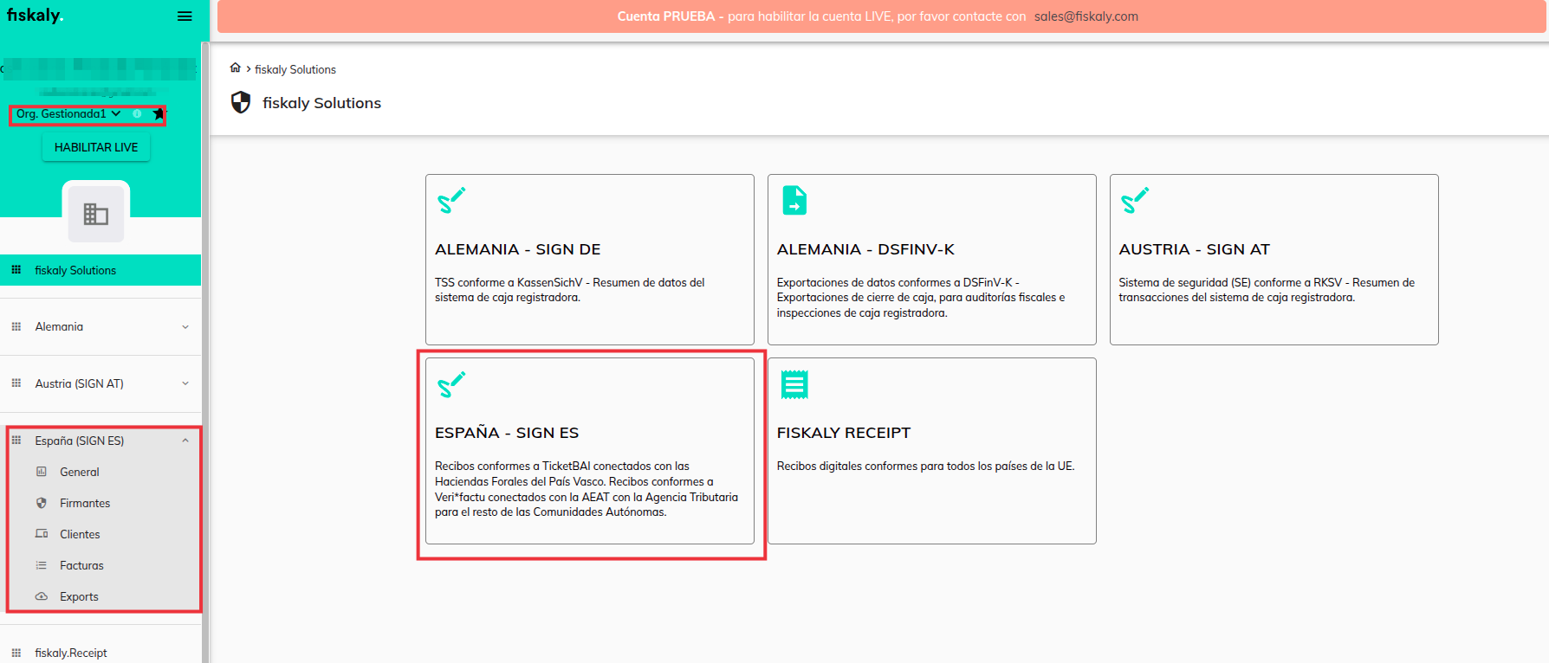Click the SIGN DE card signature icon
This screenshot has height=663, width=1549.
coord(451,200)
